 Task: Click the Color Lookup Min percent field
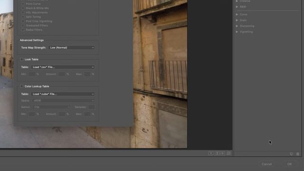(x=32, y=114)
